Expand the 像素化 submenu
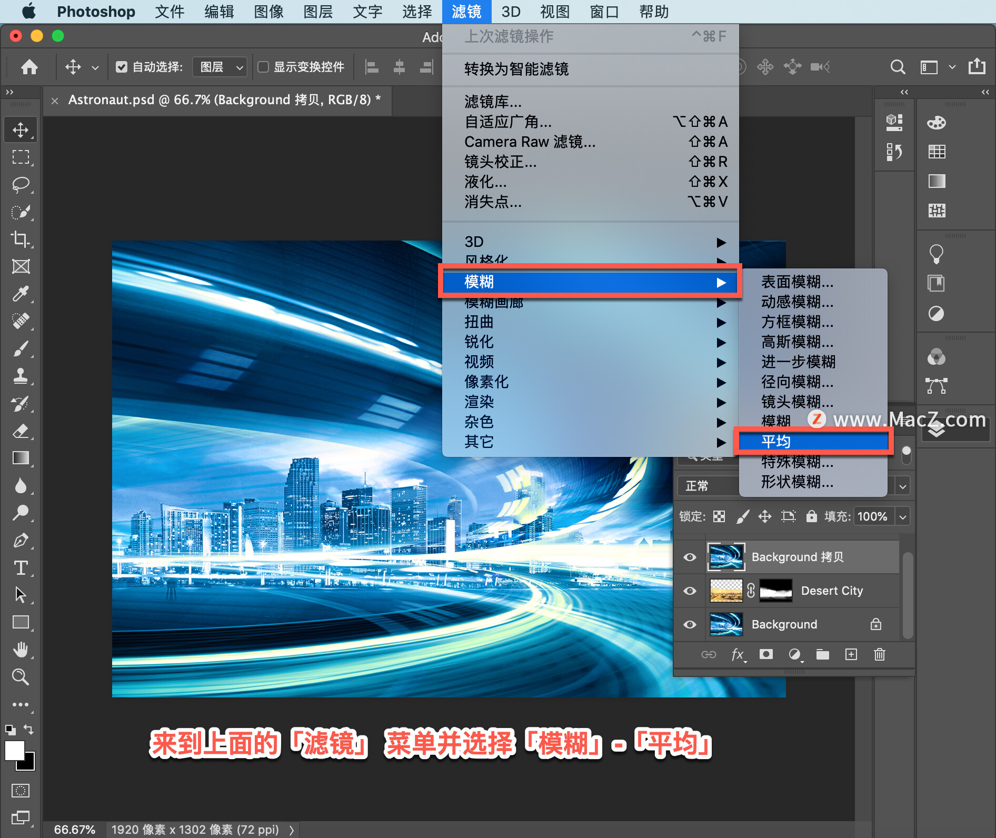 590,382
